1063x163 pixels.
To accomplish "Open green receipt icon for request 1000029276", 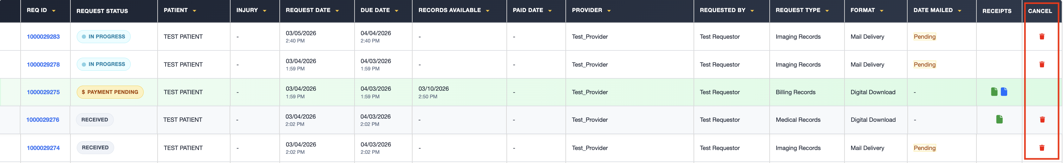I will point(999,119).
